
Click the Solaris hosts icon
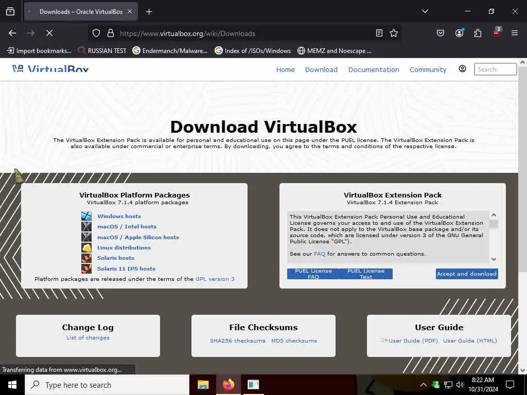click(x=86, y=258)
